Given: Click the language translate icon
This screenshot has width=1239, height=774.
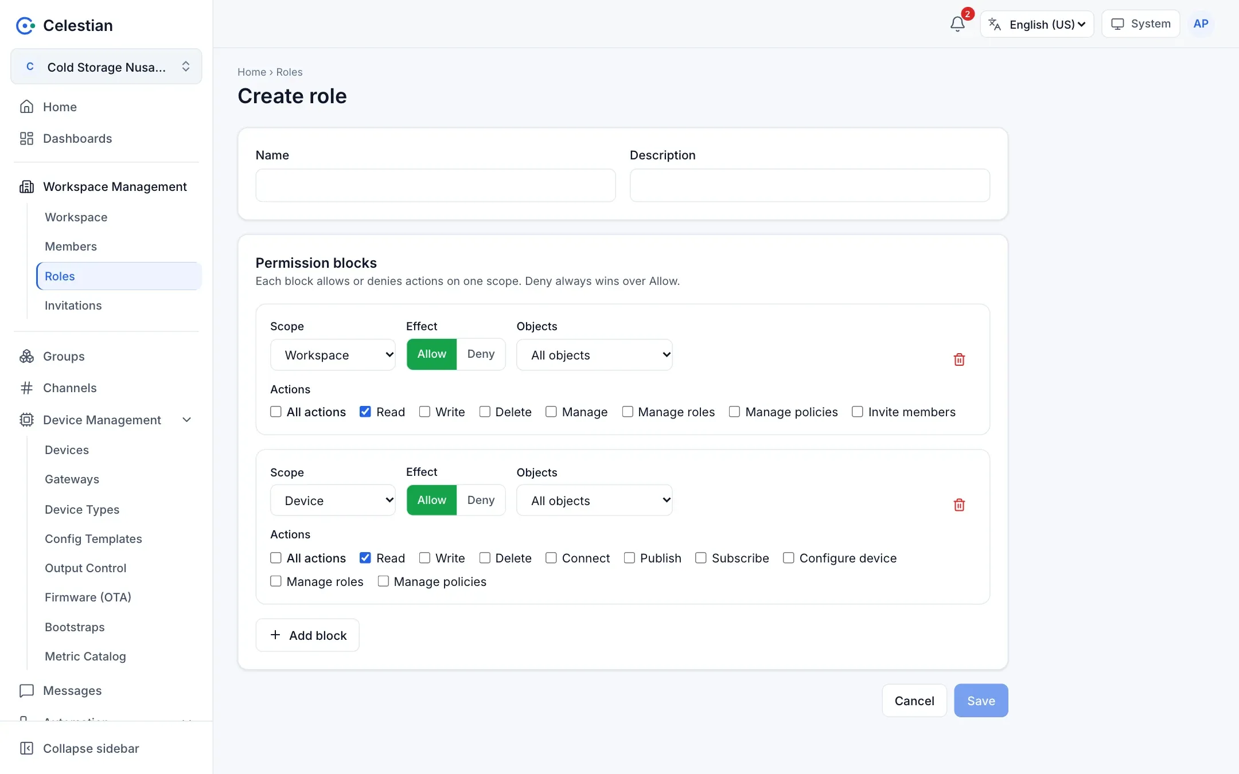Looking at the screenshot, I should (995, 24).
